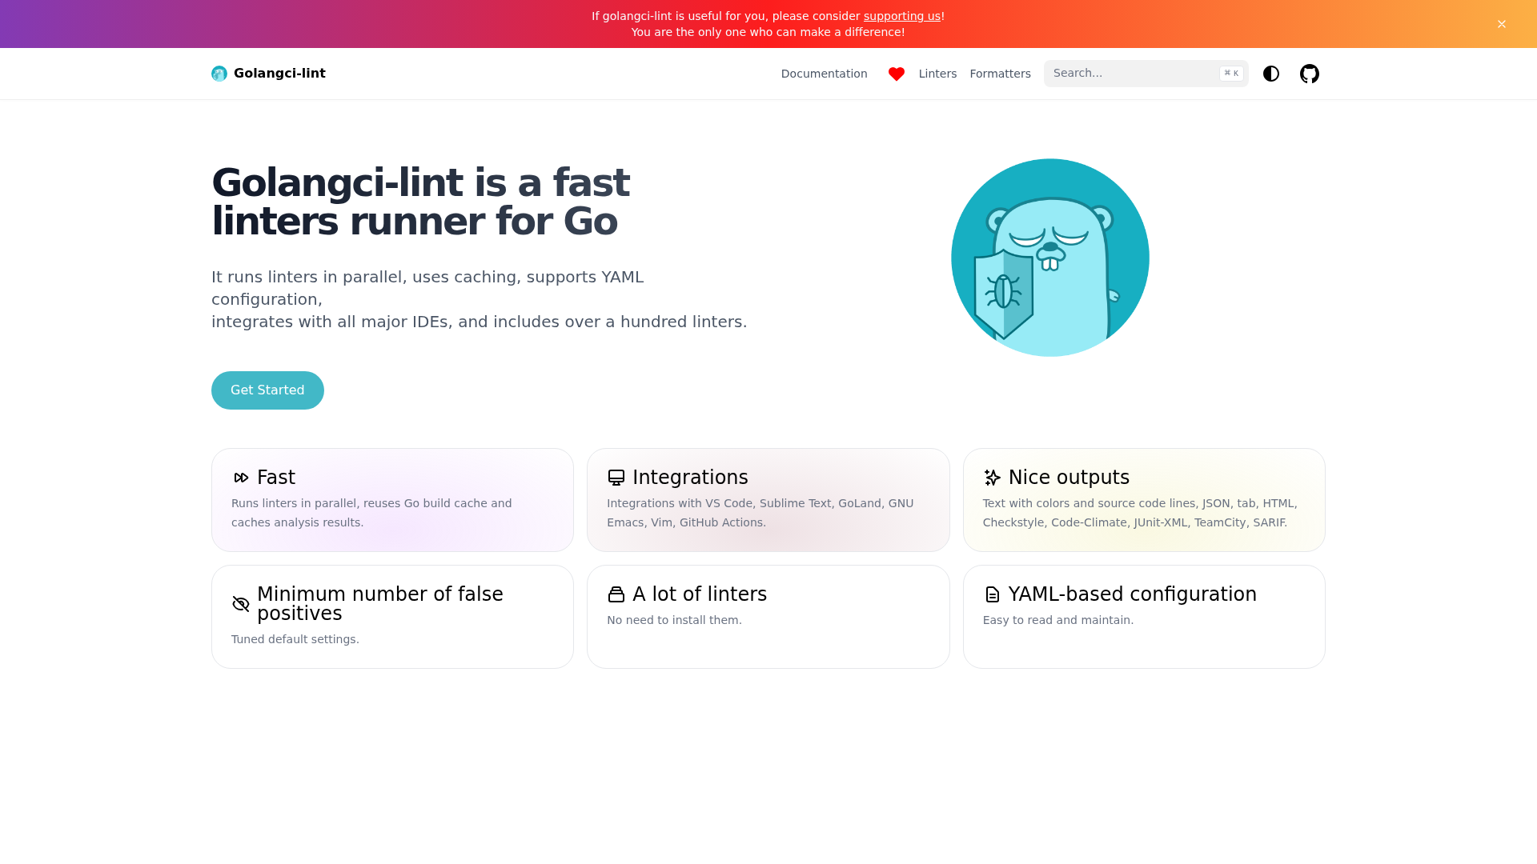Toggle dark mode with the contrast icon

(x=1271, y=74)
